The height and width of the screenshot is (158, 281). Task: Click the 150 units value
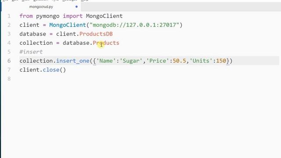point(221,61)
